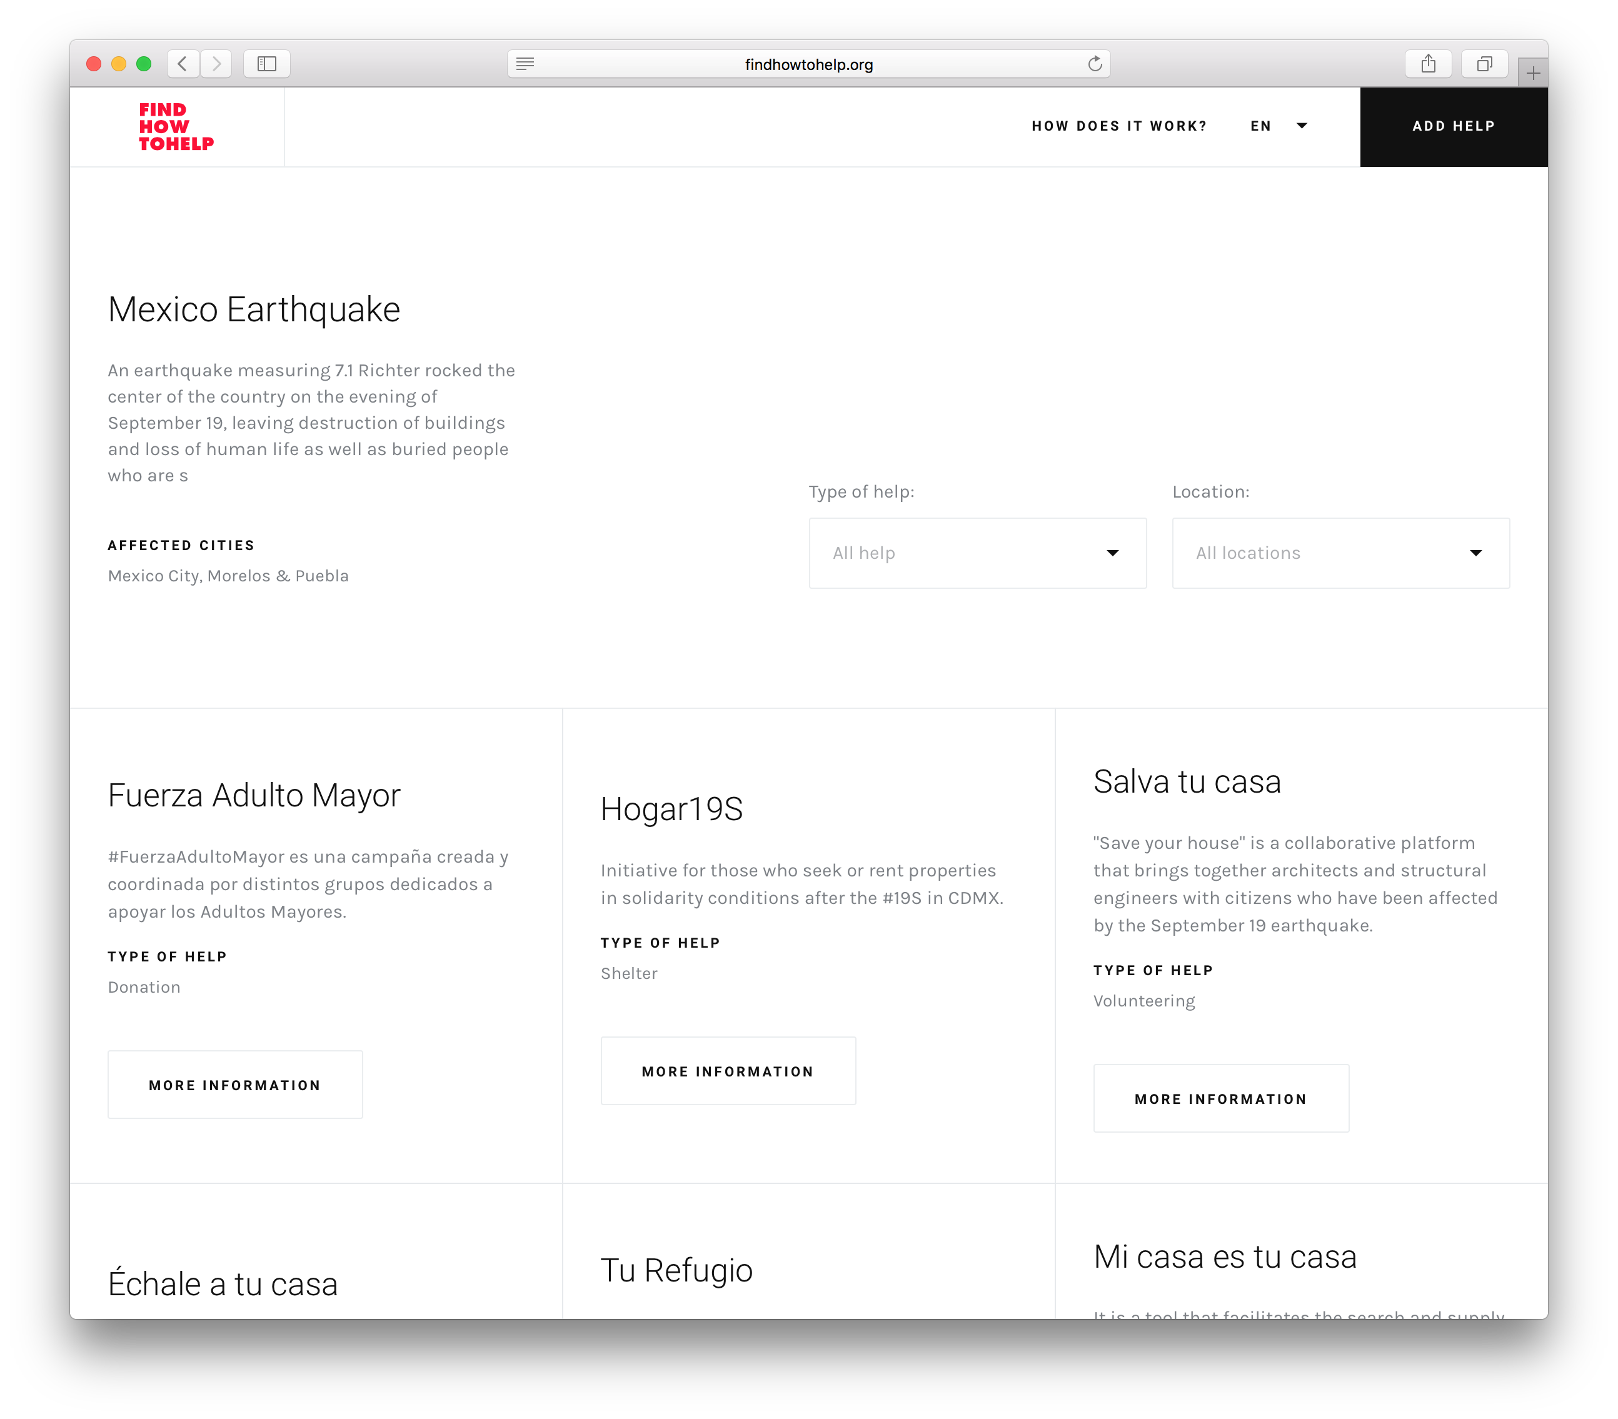This screenshot has width=1618, height=1419.
Task: Show all open tabs
Action: pos(1484,64)
